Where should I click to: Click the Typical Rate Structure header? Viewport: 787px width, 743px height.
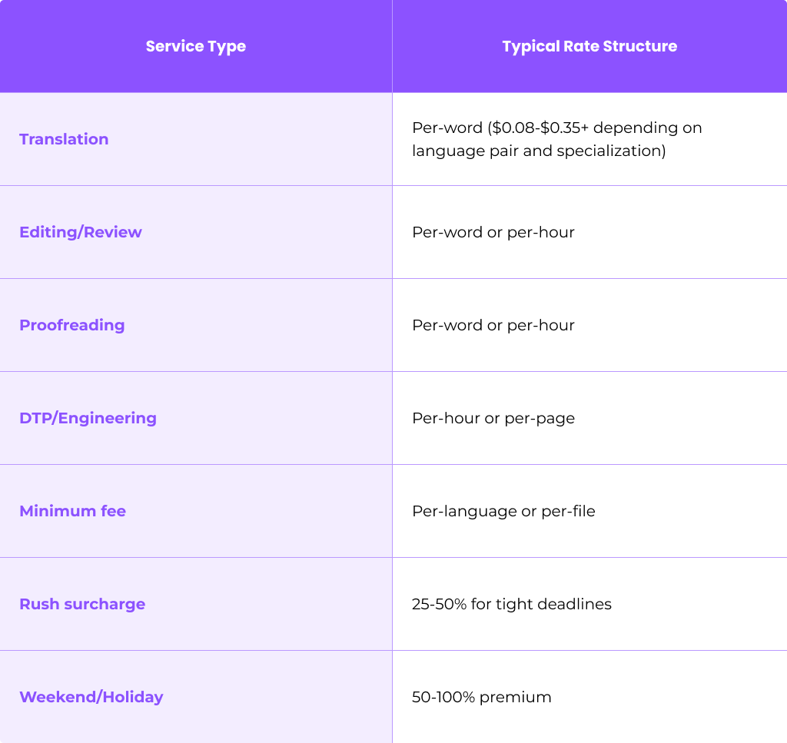[x=589, y=46]
